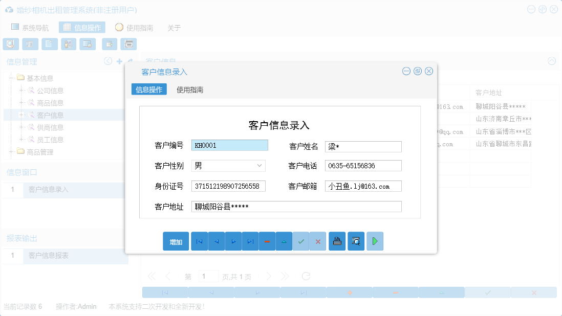Jump to the first customer record
Screen dimensions: 562x316
(x=199, y=241)
